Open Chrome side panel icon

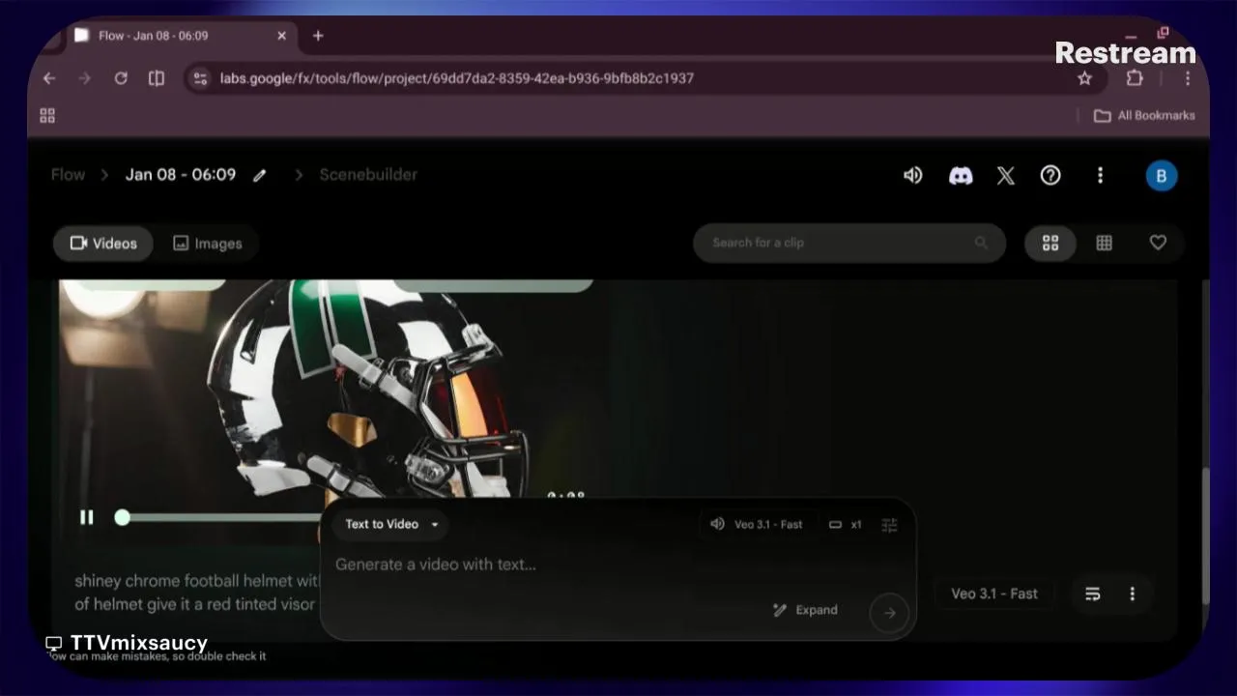(x=157, y=78)
